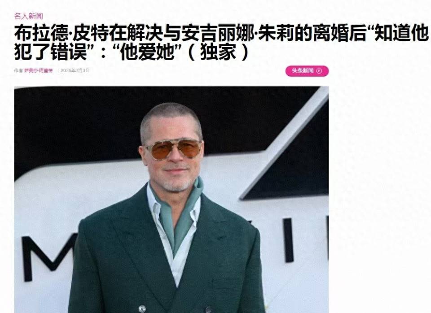Click the word 独家 in the headline
The image size is (431, 313).
(x=218, y=52)
